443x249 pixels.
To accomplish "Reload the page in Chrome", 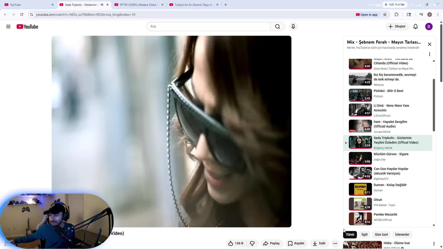I will point(21,15).
